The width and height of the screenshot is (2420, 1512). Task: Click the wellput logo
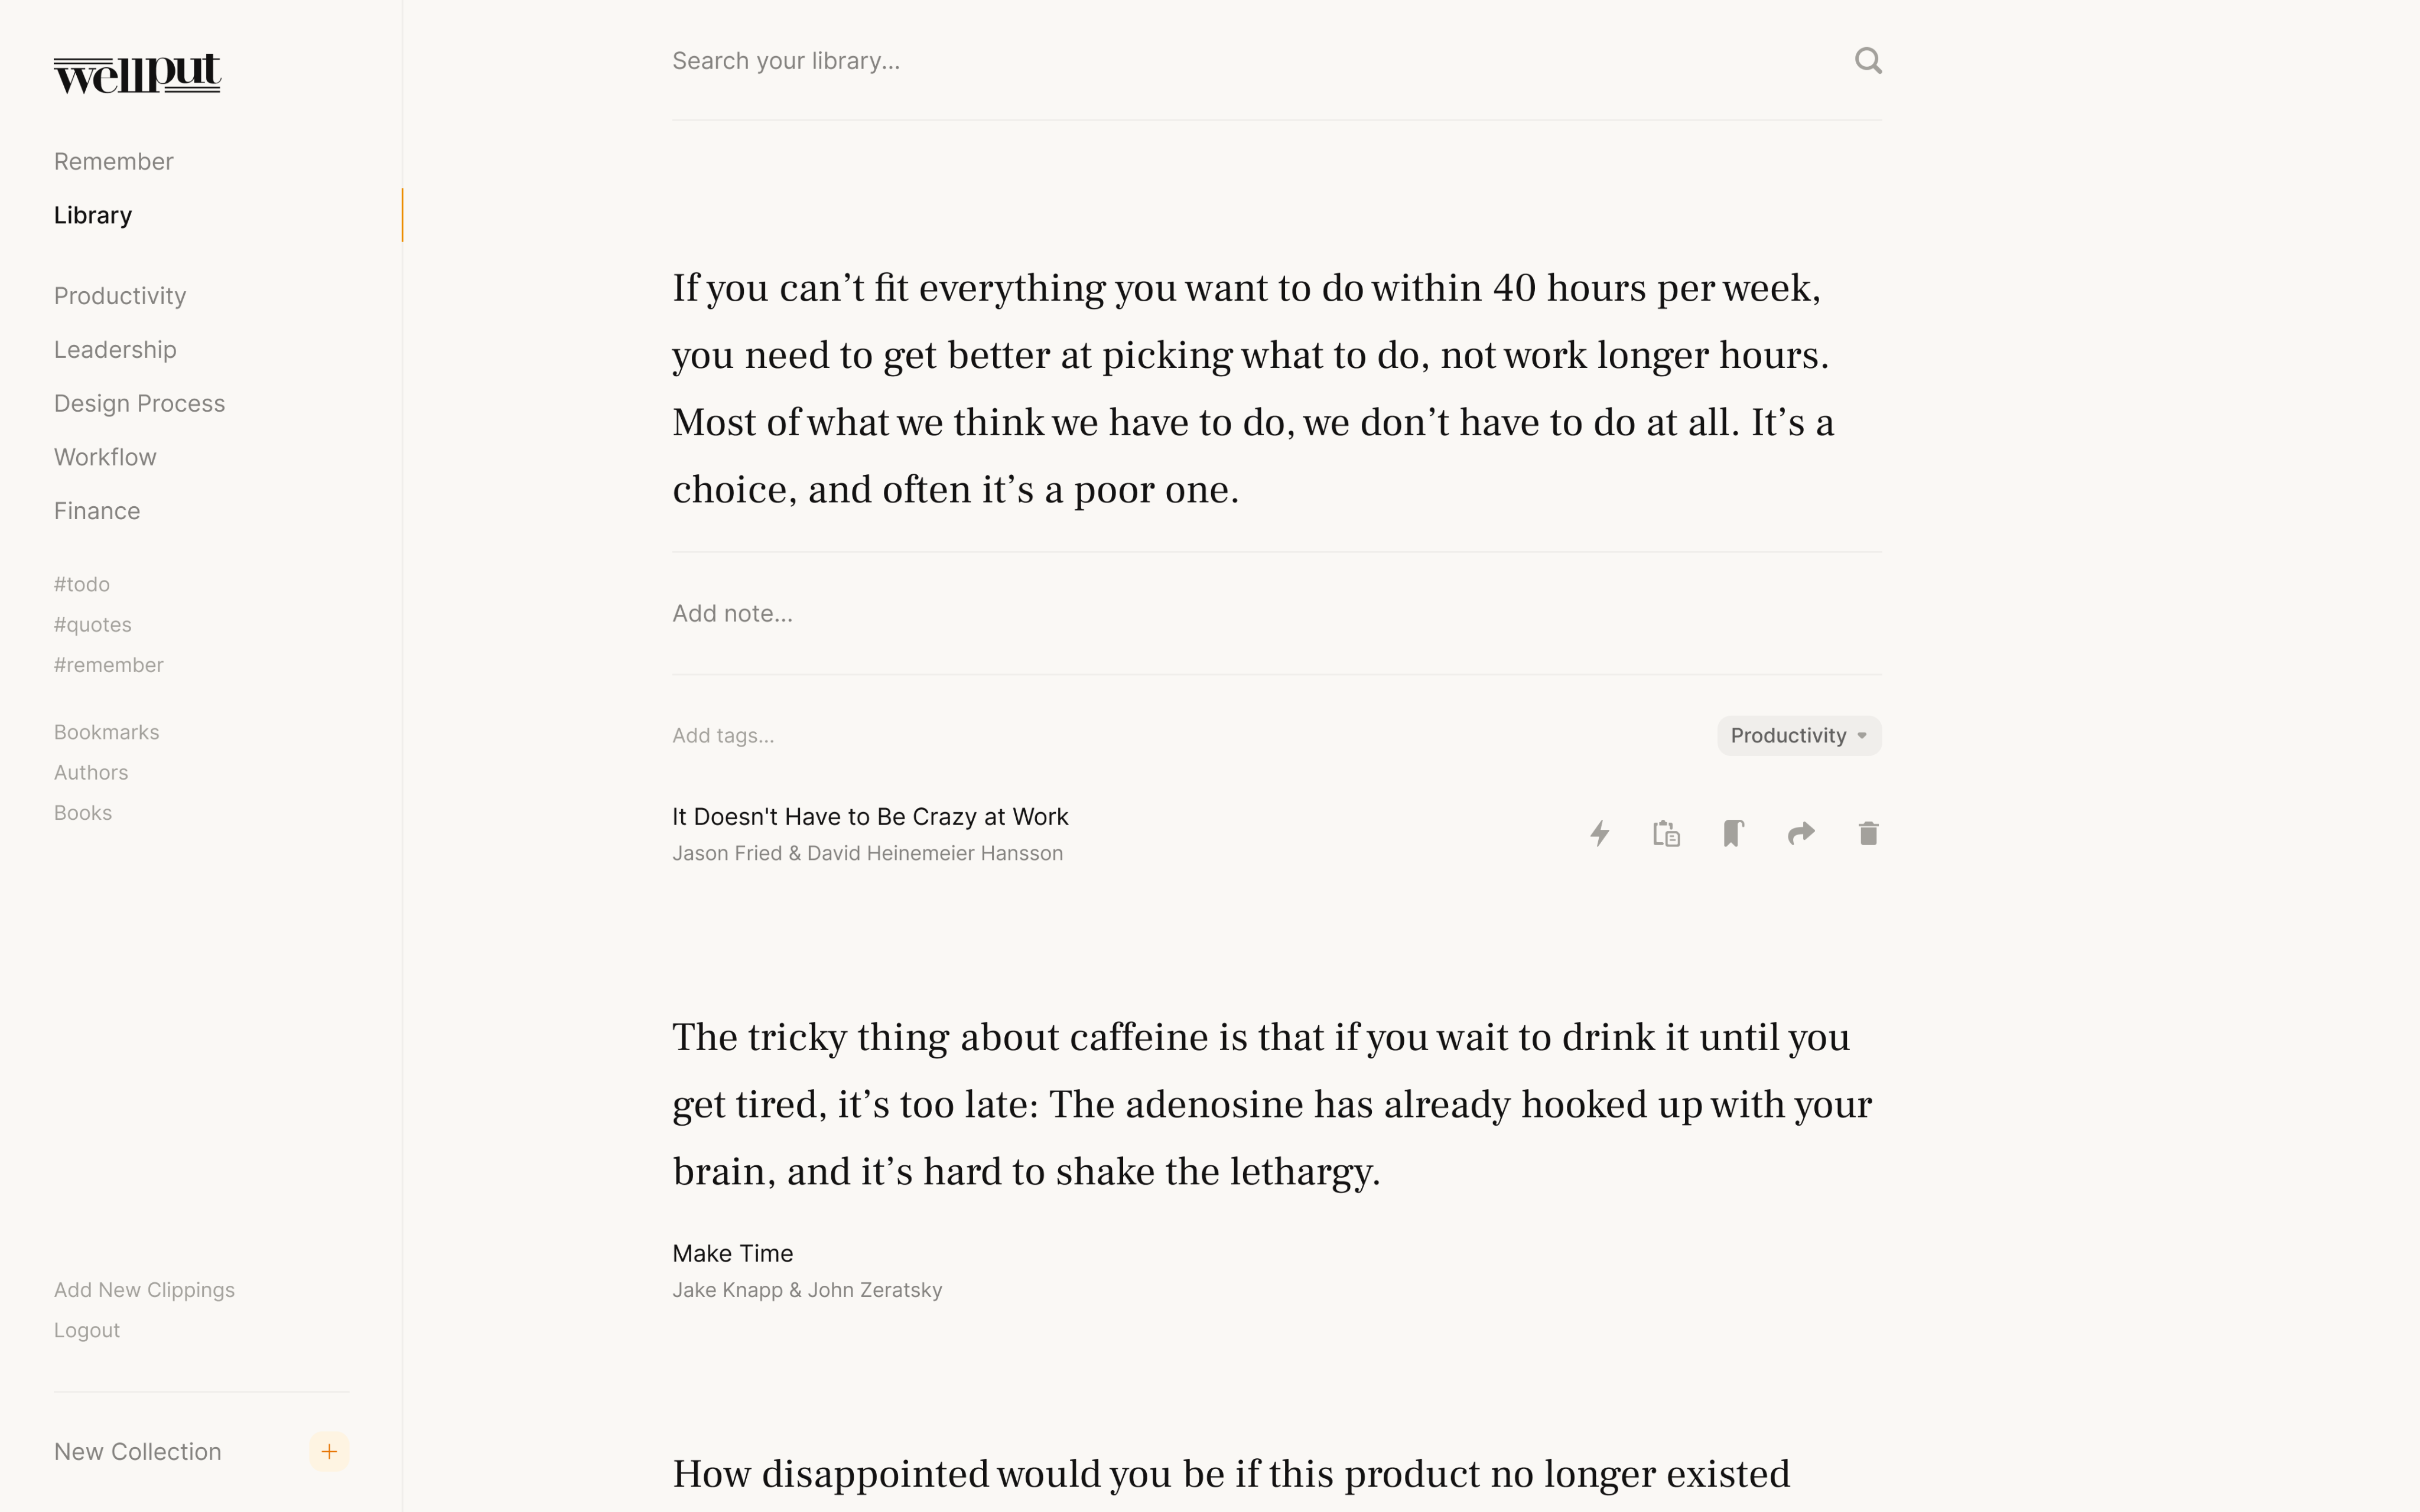click(x=137, y=73)
